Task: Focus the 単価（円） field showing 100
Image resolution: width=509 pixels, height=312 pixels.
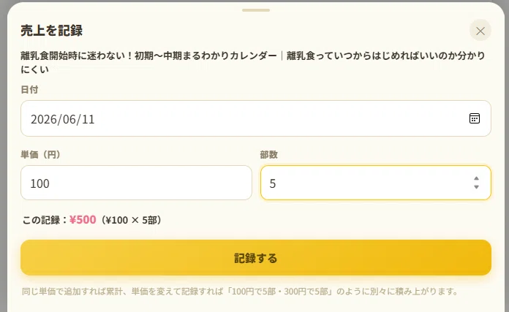Action: tap(136, 183)
